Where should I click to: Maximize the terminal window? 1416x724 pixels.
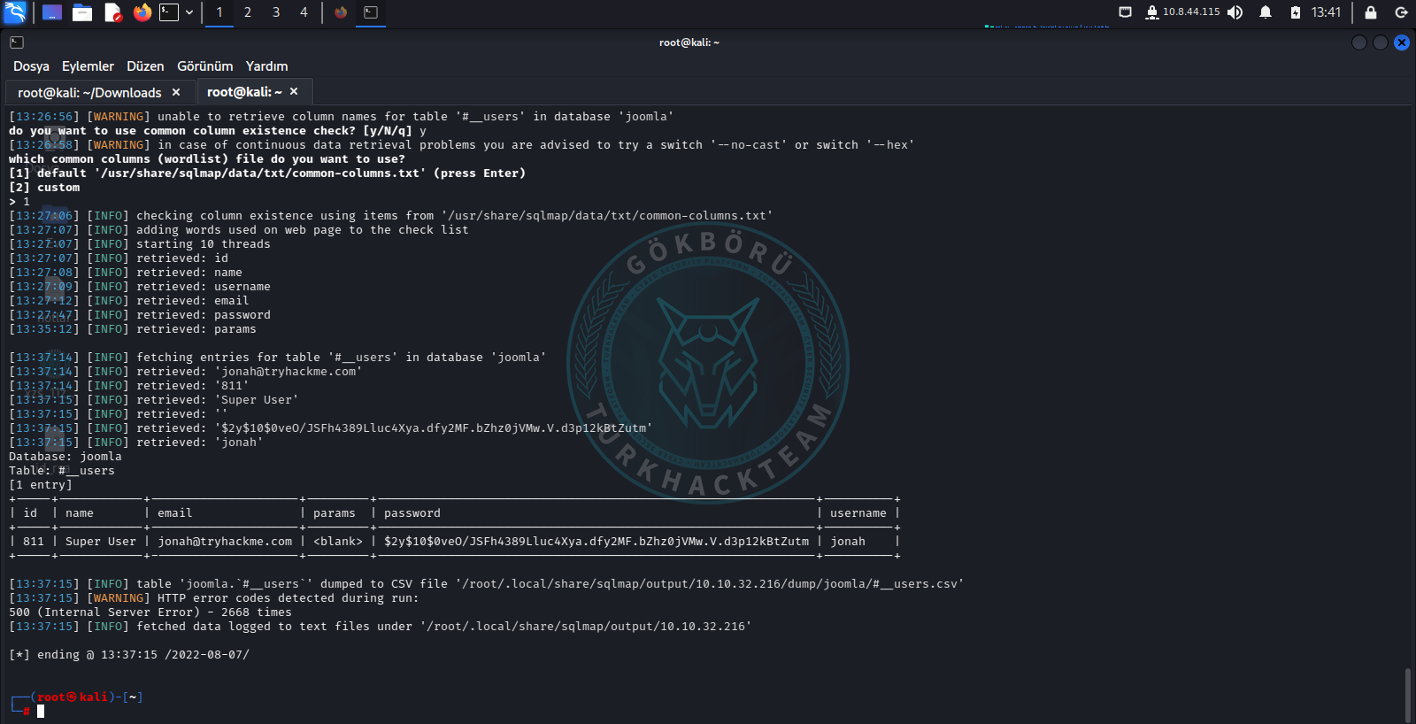(1381, 42)
